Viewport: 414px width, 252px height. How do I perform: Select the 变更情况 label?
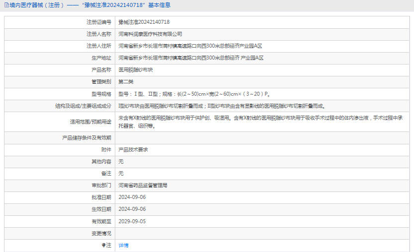(101, 234)
